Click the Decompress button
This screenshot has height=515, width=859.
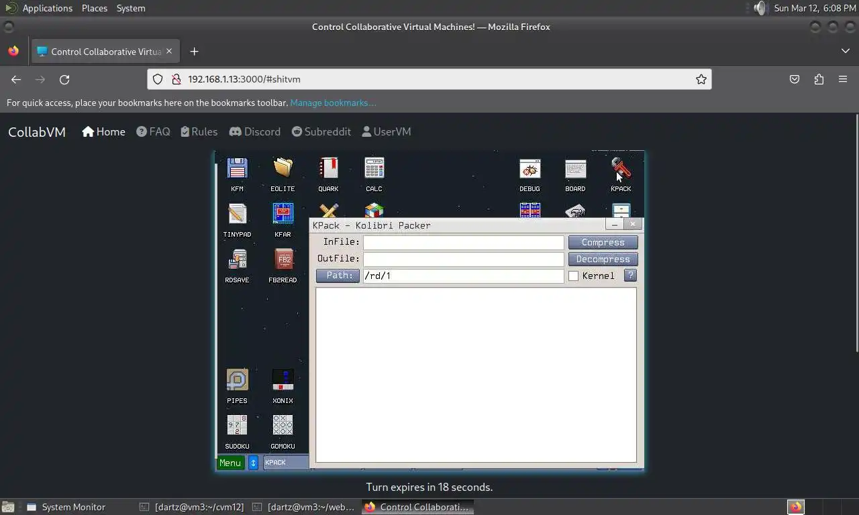(603, 260)
